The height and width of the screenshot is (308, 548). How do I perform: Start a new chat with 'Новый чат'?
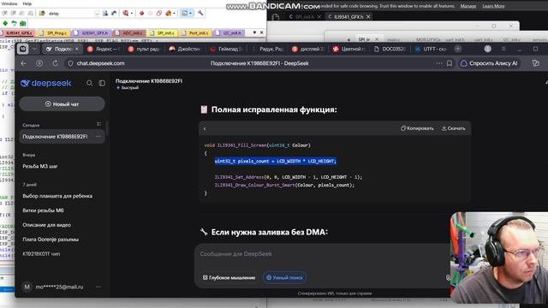tap(62, 104)
